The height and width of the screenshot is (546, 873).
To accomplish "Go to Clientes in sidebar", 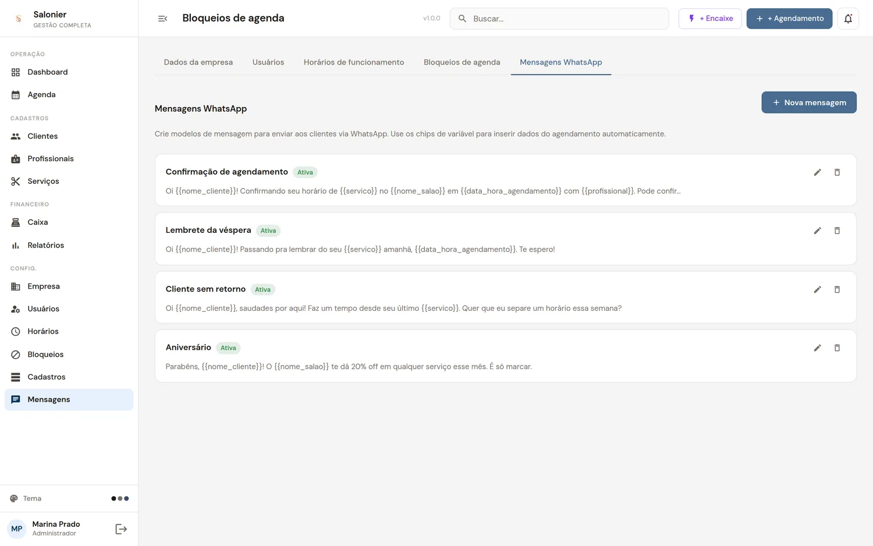I will (x=69, y=136).
